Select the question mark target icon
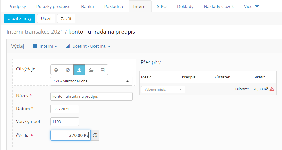This screenshot has height=150, width=282. pyautogui.click(x=56, y=70)
